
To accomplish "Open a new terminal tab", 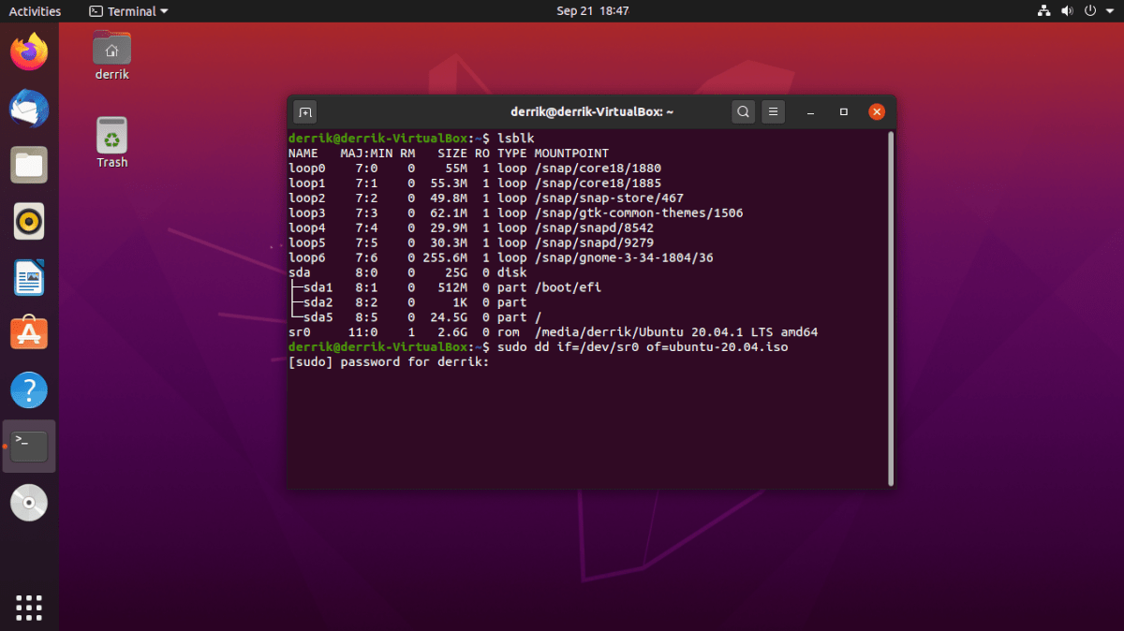I will pos(304,111).
